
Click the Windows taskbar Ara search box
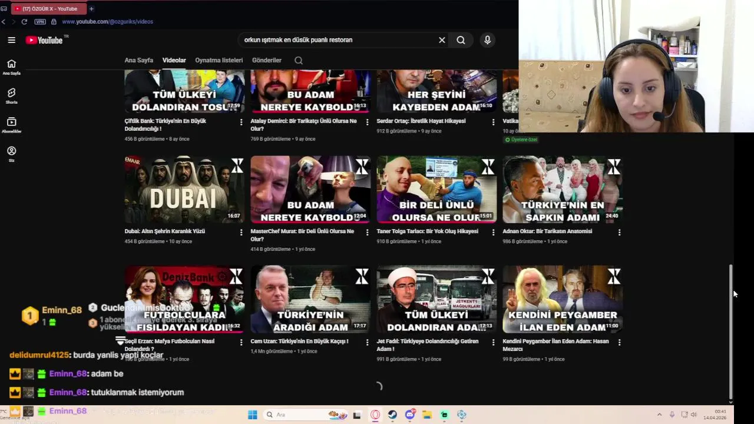click(306, 415)
